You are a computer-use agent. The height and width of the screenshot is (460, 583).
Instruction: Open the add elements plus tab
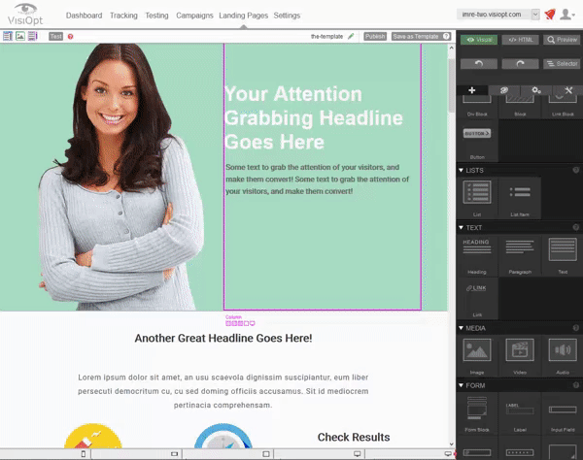pyautogui.click(x=472, y=90)
